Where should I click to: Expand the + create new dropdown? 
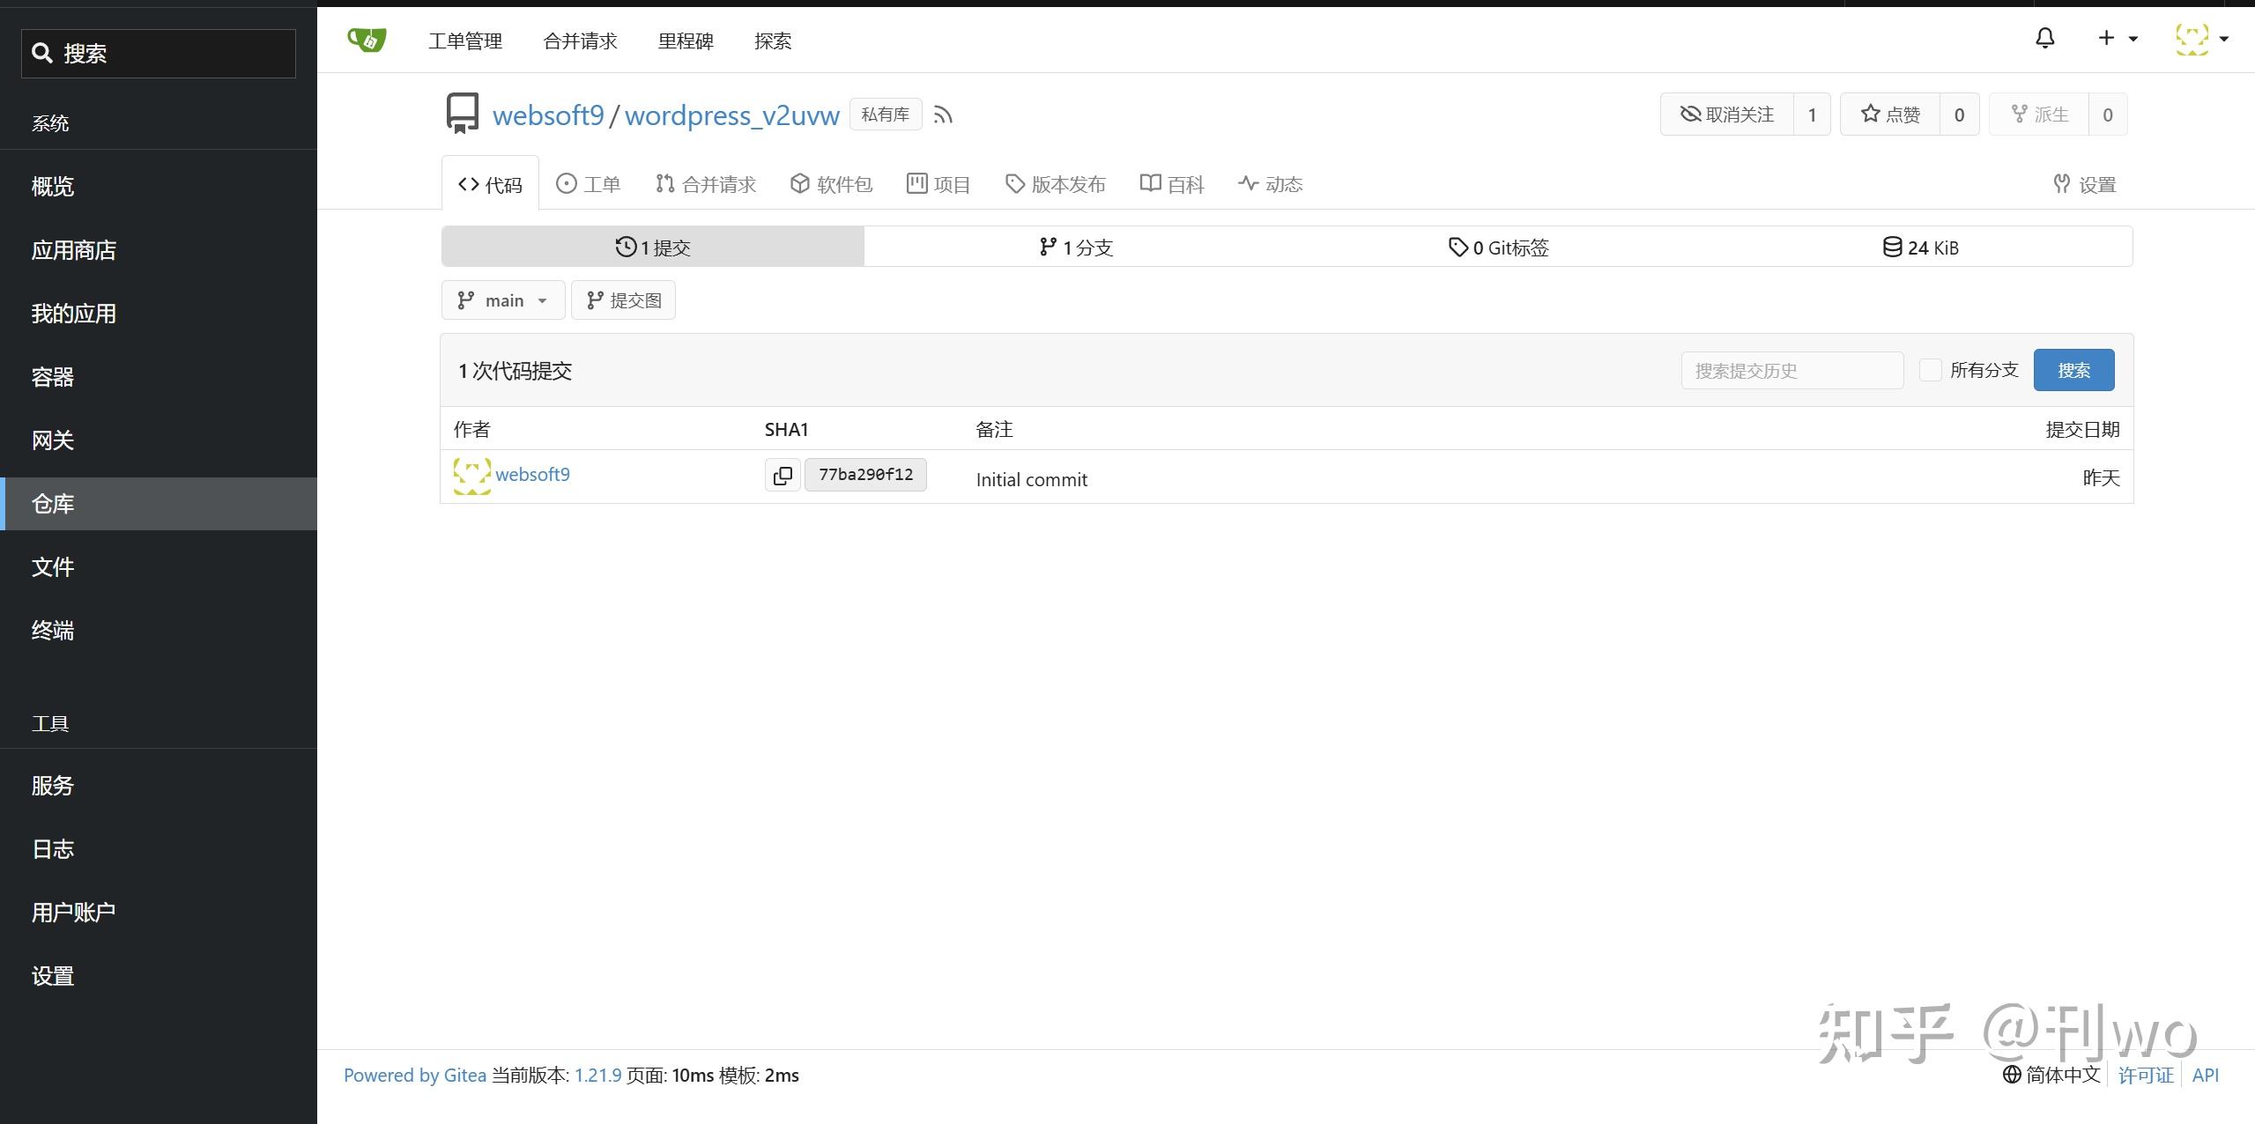coord(2115,38)
